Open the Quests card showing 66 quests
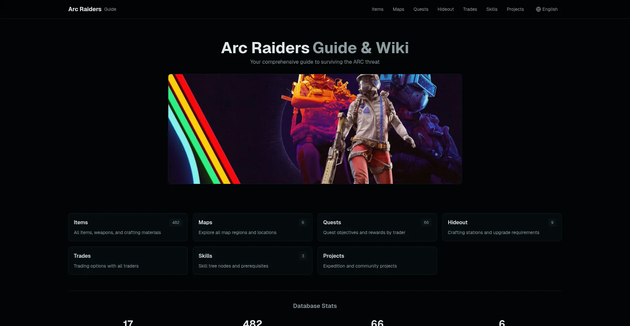This screenshot has height=326, width=630. [377, 227]
